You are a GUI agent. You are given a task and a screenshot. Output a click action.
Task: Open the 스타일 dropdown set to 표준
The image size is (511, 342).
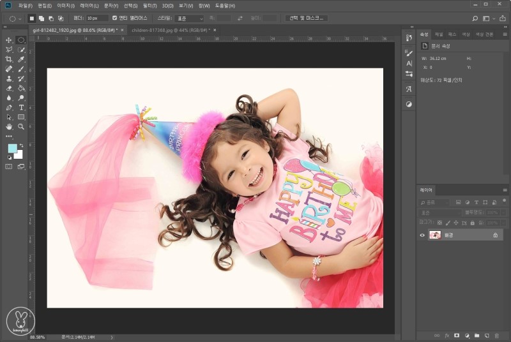point(189,19)
